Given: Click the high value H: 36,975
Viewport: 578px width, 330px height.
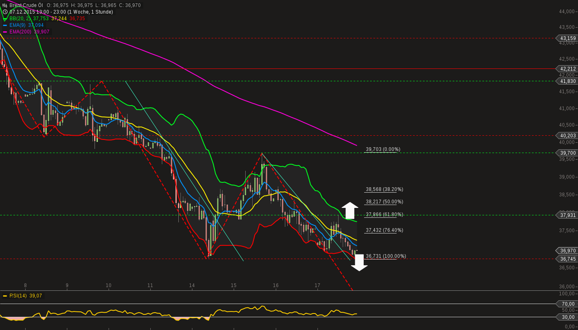Looking at the screenshot, I should pyautogui.click(x=82, y=5).
